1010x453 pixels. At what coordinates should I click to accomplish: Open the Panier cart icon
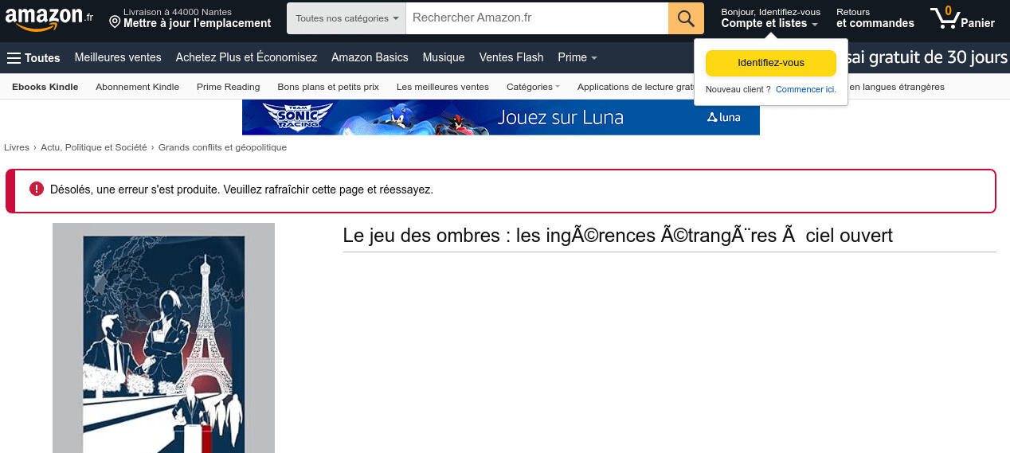pyautogui.click(x=962, y=18)
